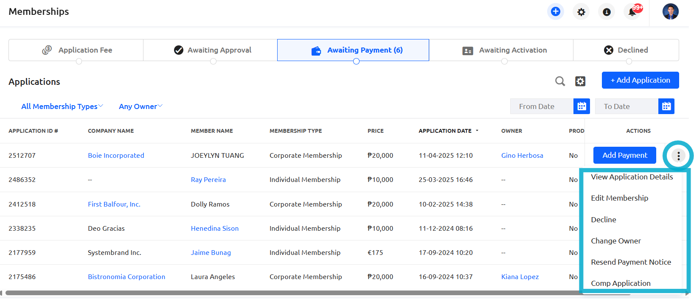Image resolution: width=694 pixels, height=299 pixels.
Task: Switch to the Awaiting Approval tab
Action: [x=213, y=50]
